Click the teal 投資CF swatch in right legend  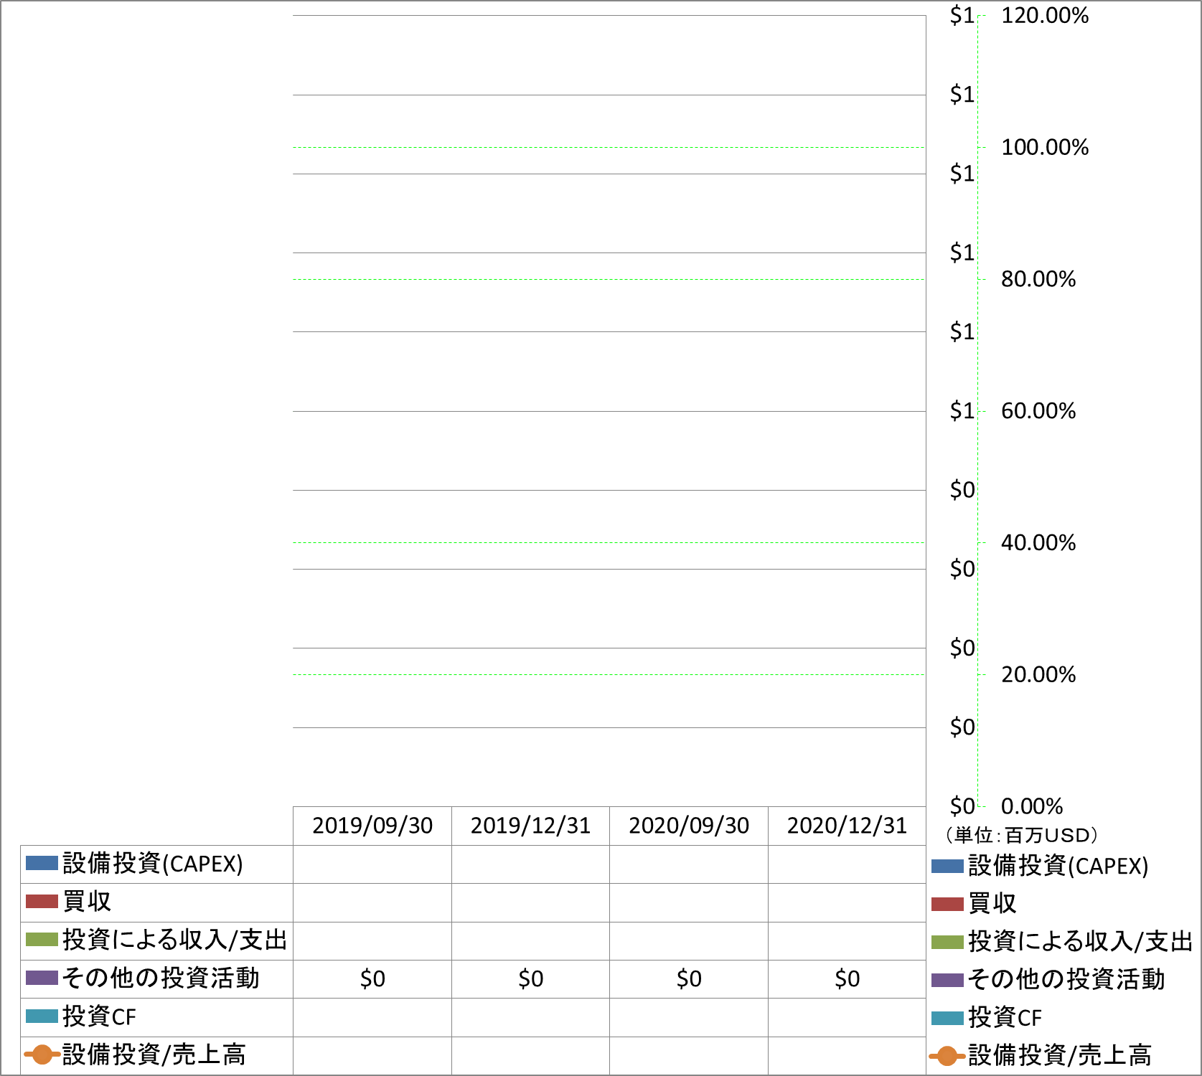[947, 1018]
